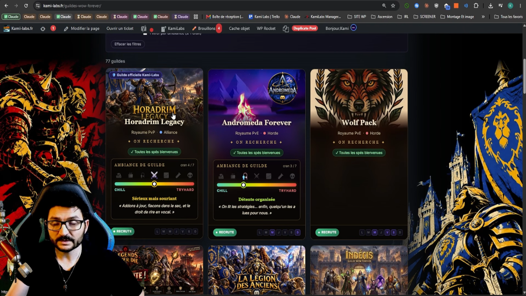526x296 pixels.
Task: Click the zoom magnifier icon in address bar
Action: click(384, 6)
